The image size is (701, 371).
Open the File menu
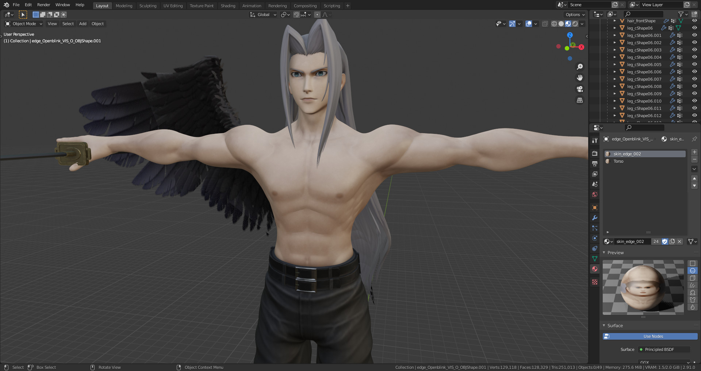16,5
